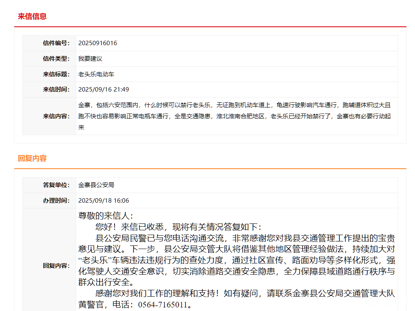Click the 信件编号 label
Image resolution: width=415 pixels, height=311 pixels.
[56, 43]
